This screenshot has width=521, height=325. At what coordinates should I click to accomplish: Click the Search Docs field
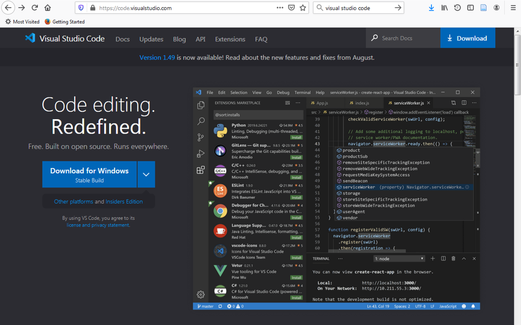click(403, 38)
